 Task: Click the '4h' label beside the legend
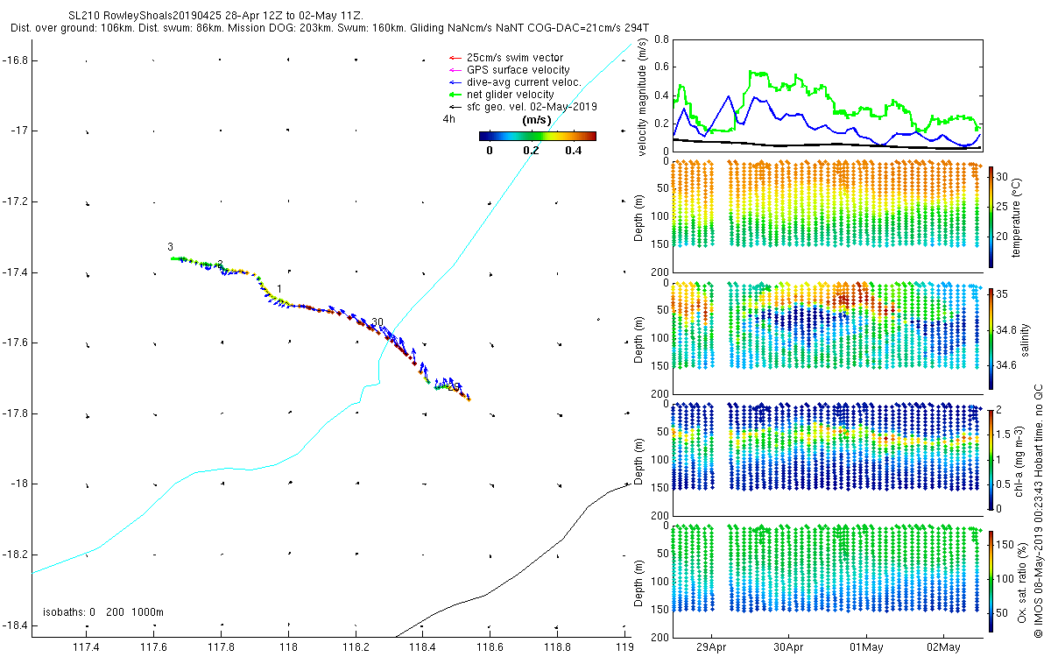(449, 120)
